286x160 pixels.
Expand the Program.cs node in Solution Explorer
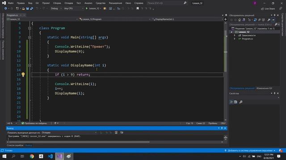(x=235, y=39)
